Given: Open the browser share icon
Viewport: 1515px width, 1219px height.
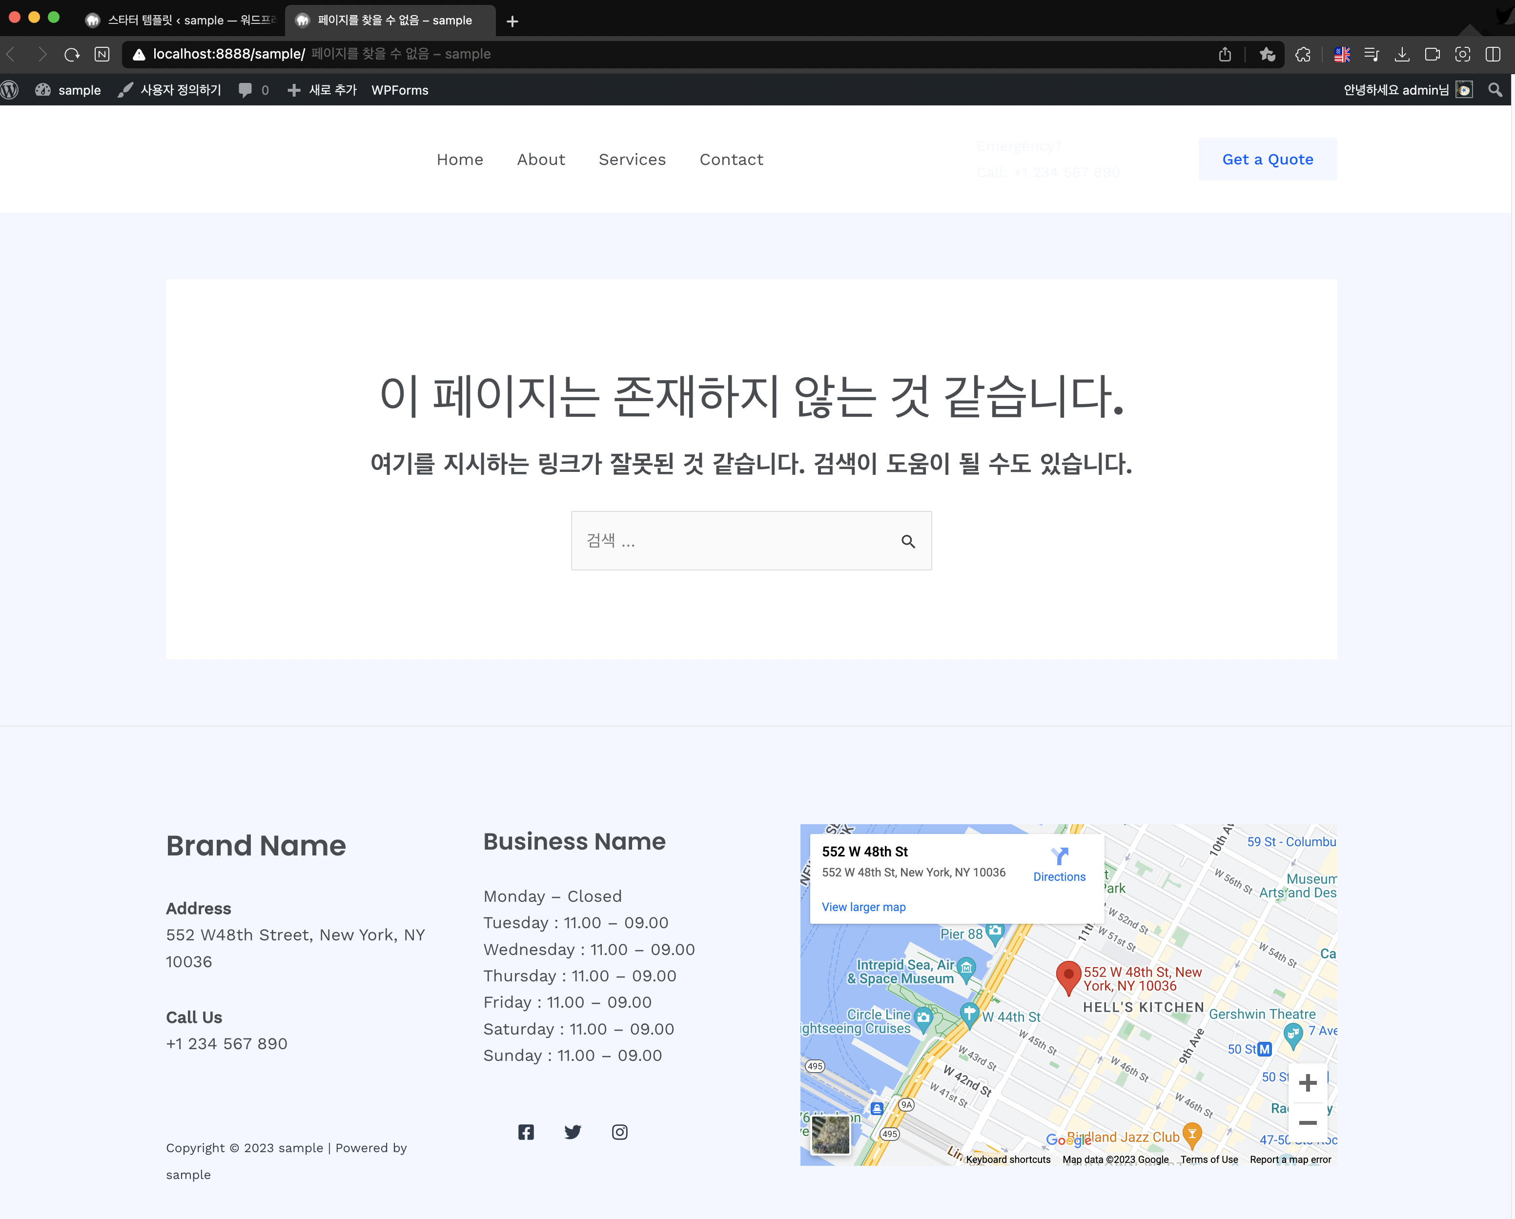Looking at the screenshot, I should [x=1225, y=54].
